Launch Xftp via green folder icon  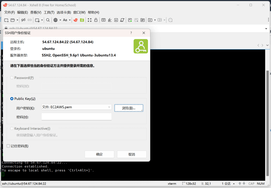click(x=82, y=20)
